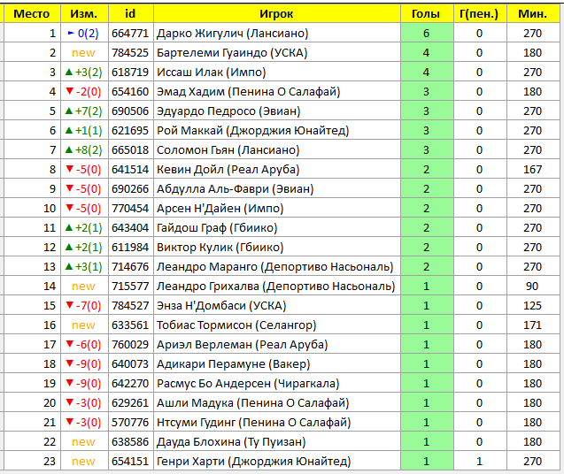Select player Леандро Маранго (Депортиво Насьональ)

click(x=275, y=267)
